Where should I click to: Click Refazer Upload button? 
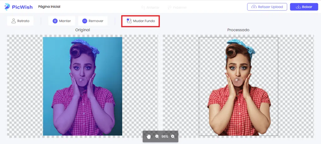(x=267, y=7)
